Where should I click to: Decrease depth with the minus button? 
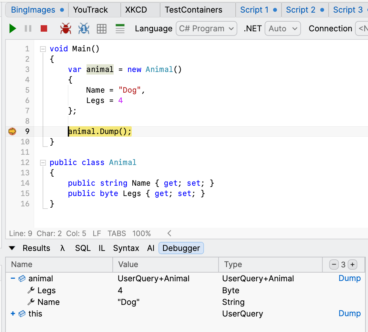coord(334,265)
